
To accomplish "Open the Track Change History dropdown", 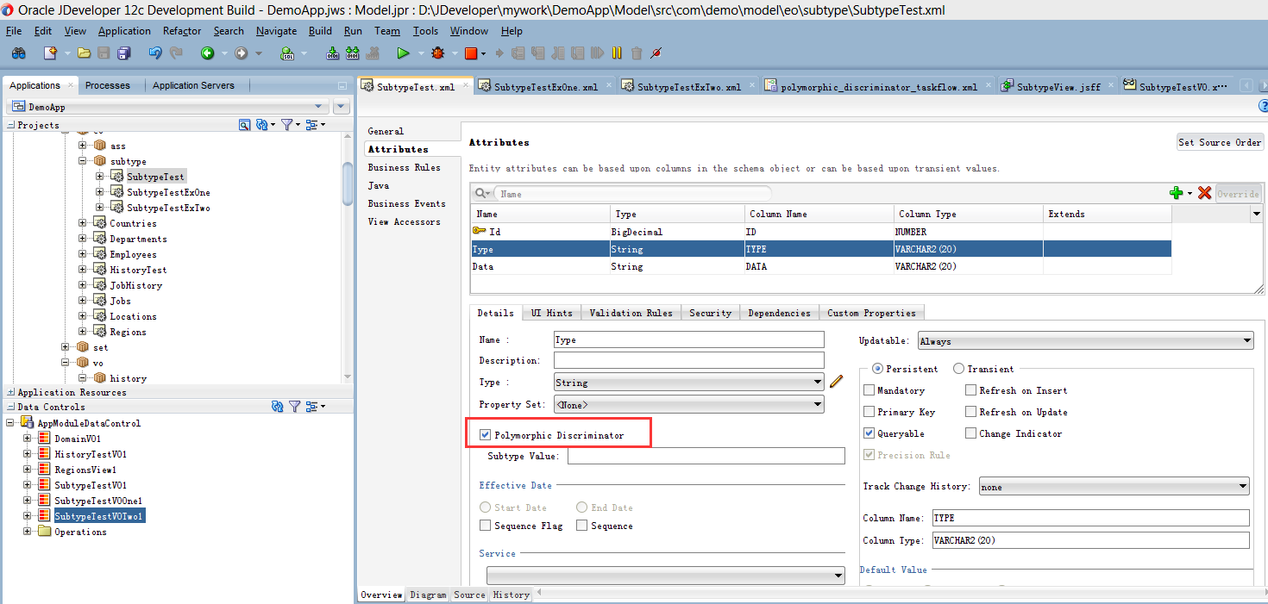I will 1114,487.
